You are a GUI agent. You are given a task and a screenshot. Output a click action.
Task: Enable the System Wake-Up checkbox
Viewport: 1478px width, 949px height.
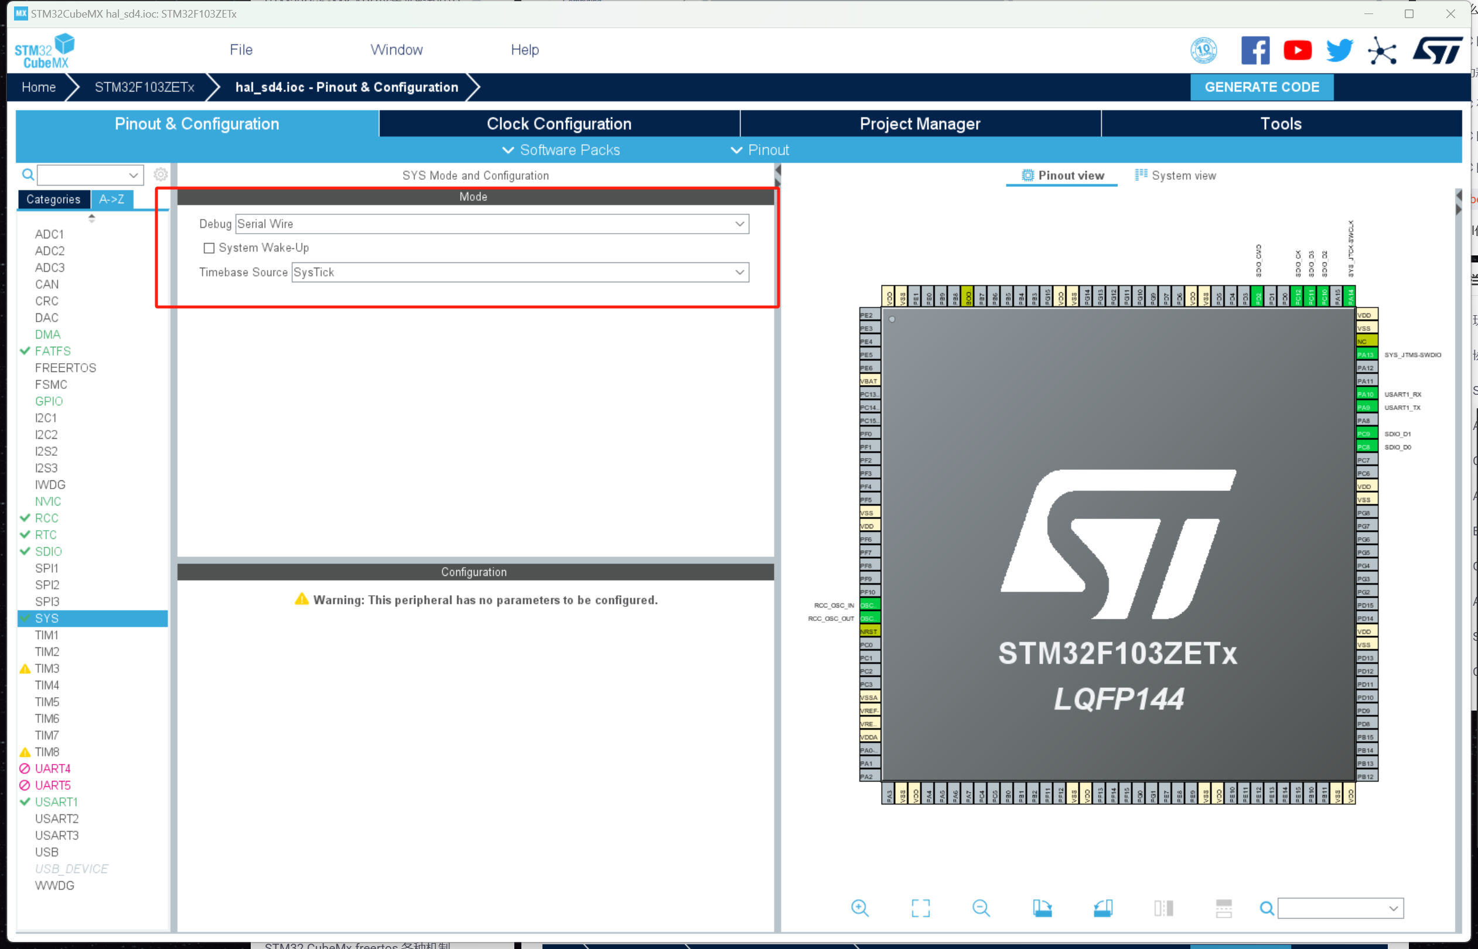209,248
